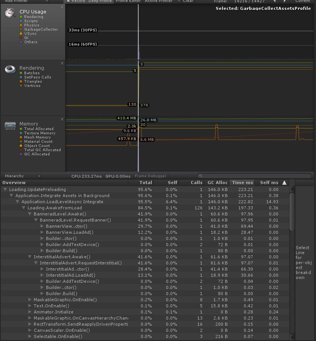Open the Hierarchy view mode dropdown
Viewport: 316px width, 341px height.
(21, 175)
